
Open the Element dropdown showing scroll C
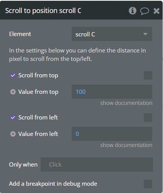[112, 34]
